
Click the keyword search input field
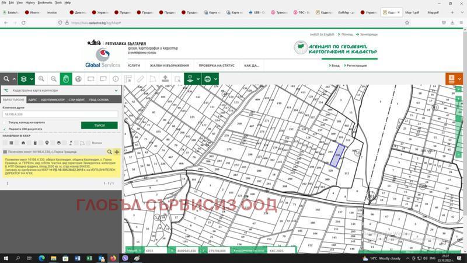click(x=60, y=115)
